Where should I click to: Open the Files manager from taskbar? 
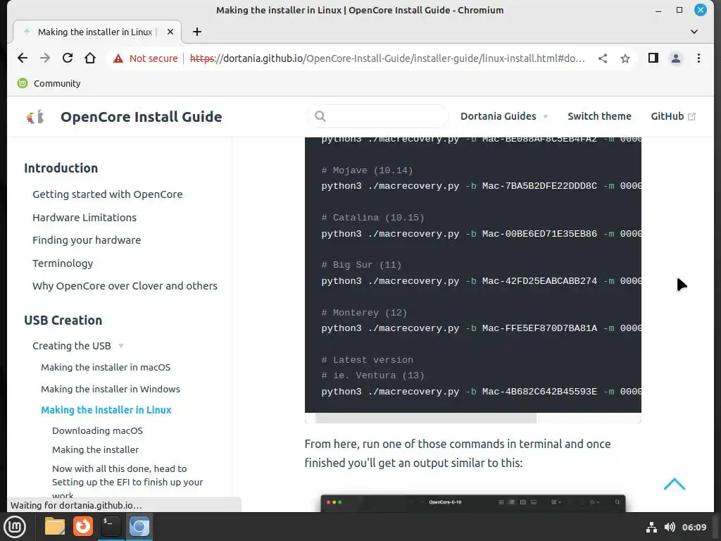point(55,526)
